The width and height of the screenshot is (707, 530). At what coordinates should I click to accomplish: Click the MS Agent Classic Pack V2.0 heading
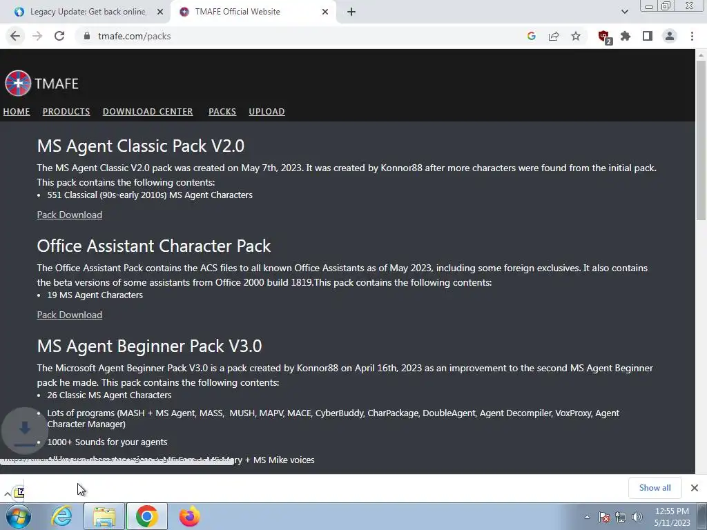pyautogui.click(x=141, y=146)
